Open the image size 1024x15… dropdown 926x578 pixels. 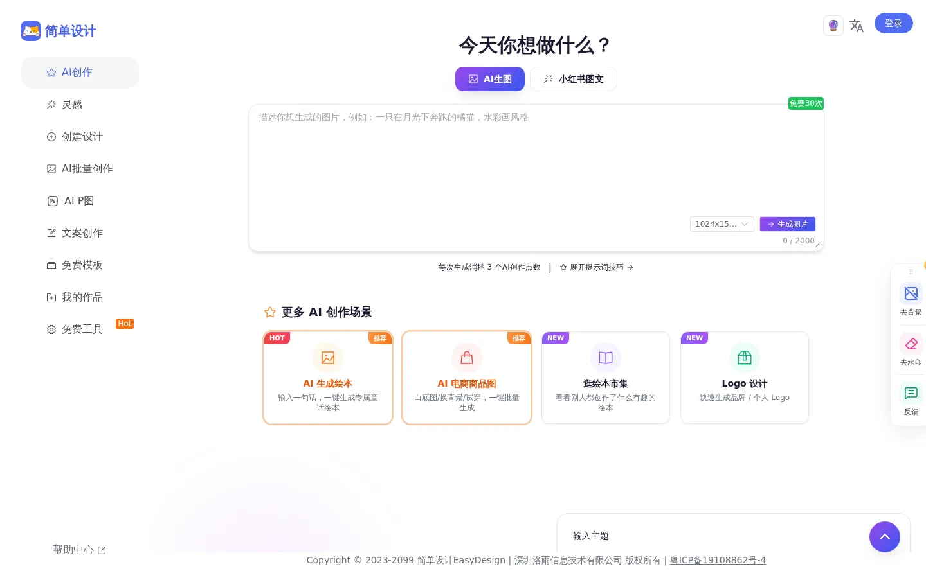tap(722, 224)
